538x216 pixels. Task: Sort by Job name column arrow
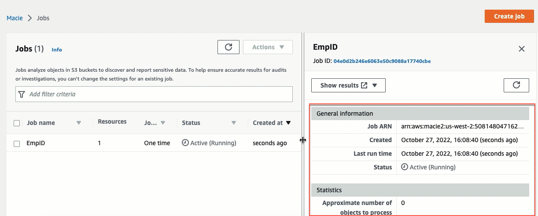tap(79, 123)
